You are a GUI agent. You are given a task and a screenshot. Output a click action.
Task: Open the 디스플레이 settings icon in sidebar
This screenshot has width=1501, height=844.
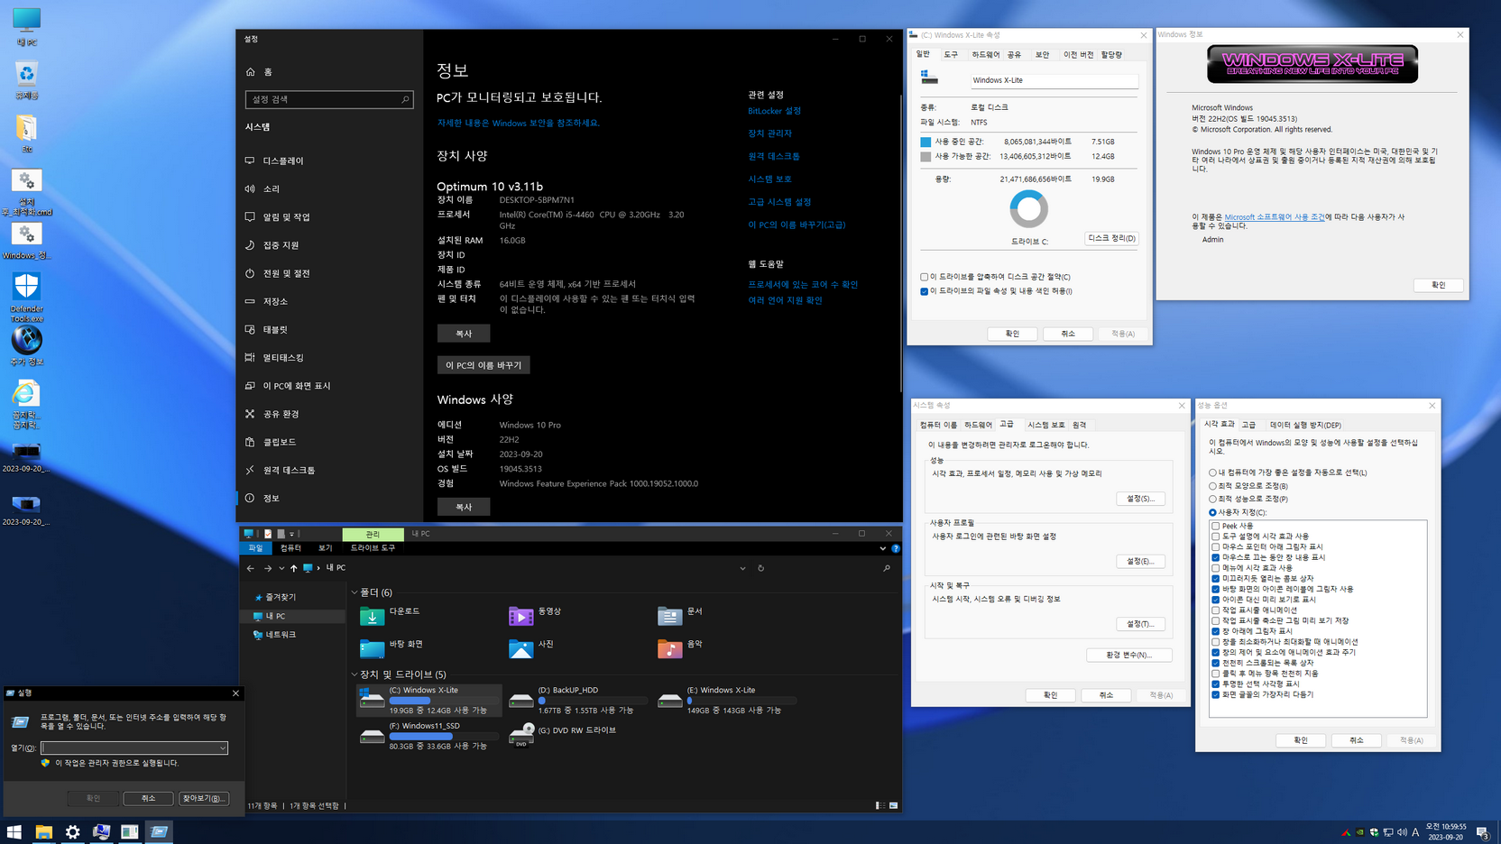[250, 161]
